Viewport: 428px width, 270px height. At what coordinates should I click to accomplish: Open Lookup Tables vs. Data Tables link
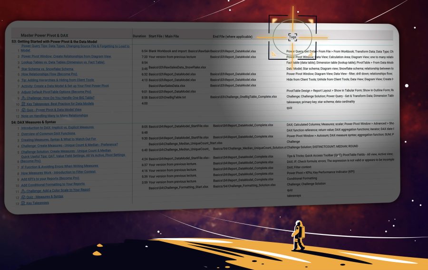63,62
